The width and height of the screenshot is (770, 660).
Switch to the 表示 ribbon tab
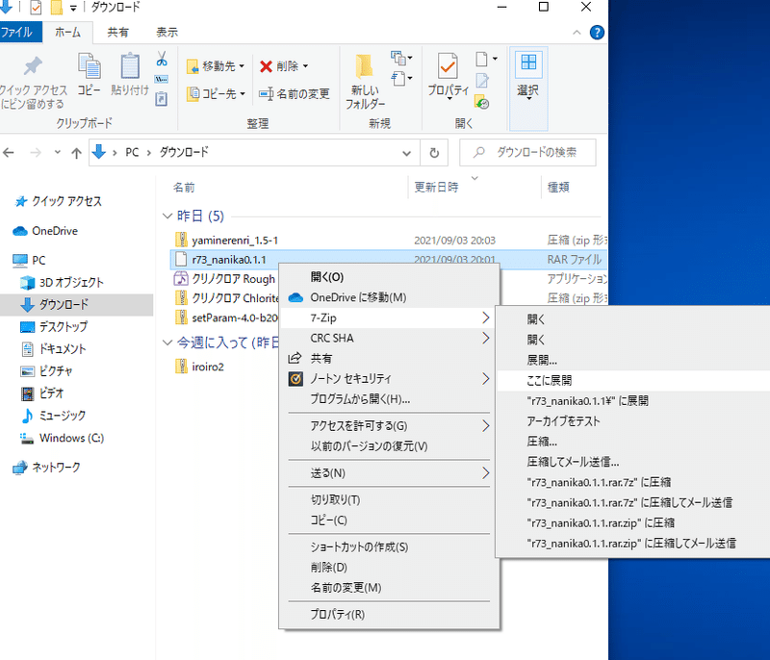pyautogui.click(x=167, y=33)
